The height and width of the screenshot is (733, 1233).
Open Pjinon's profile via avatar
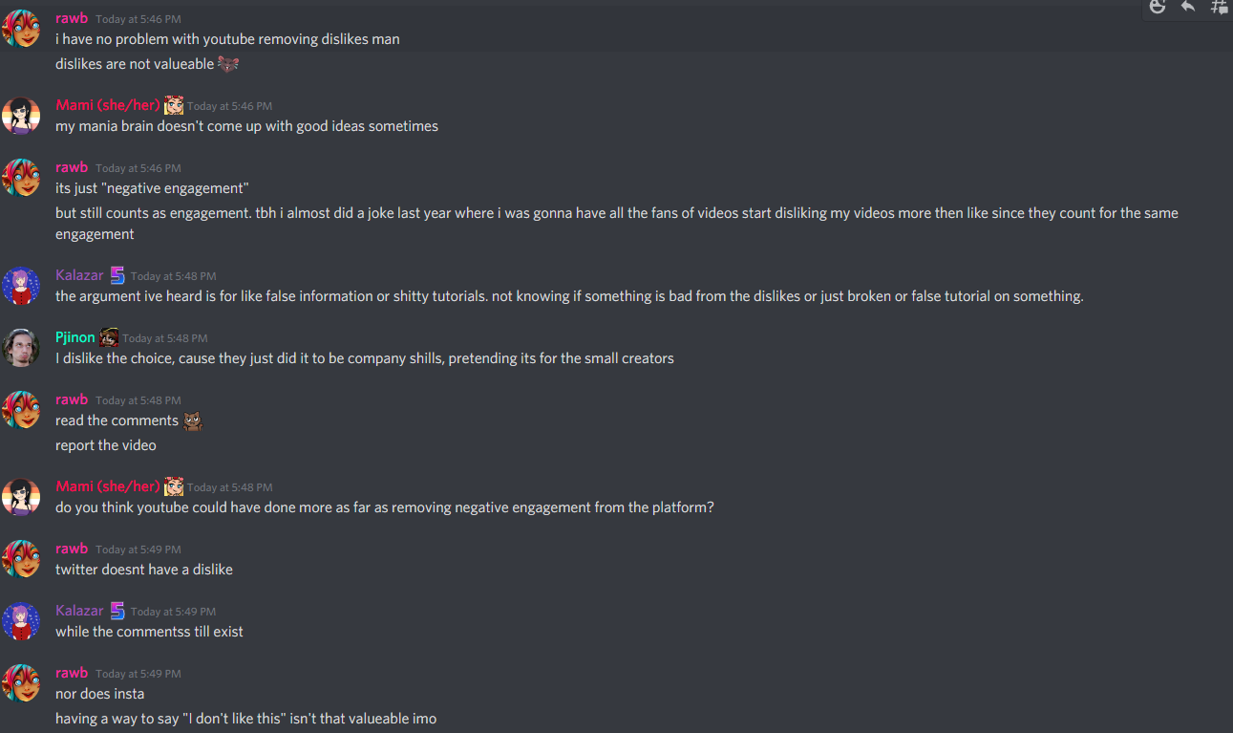(21, 348)
